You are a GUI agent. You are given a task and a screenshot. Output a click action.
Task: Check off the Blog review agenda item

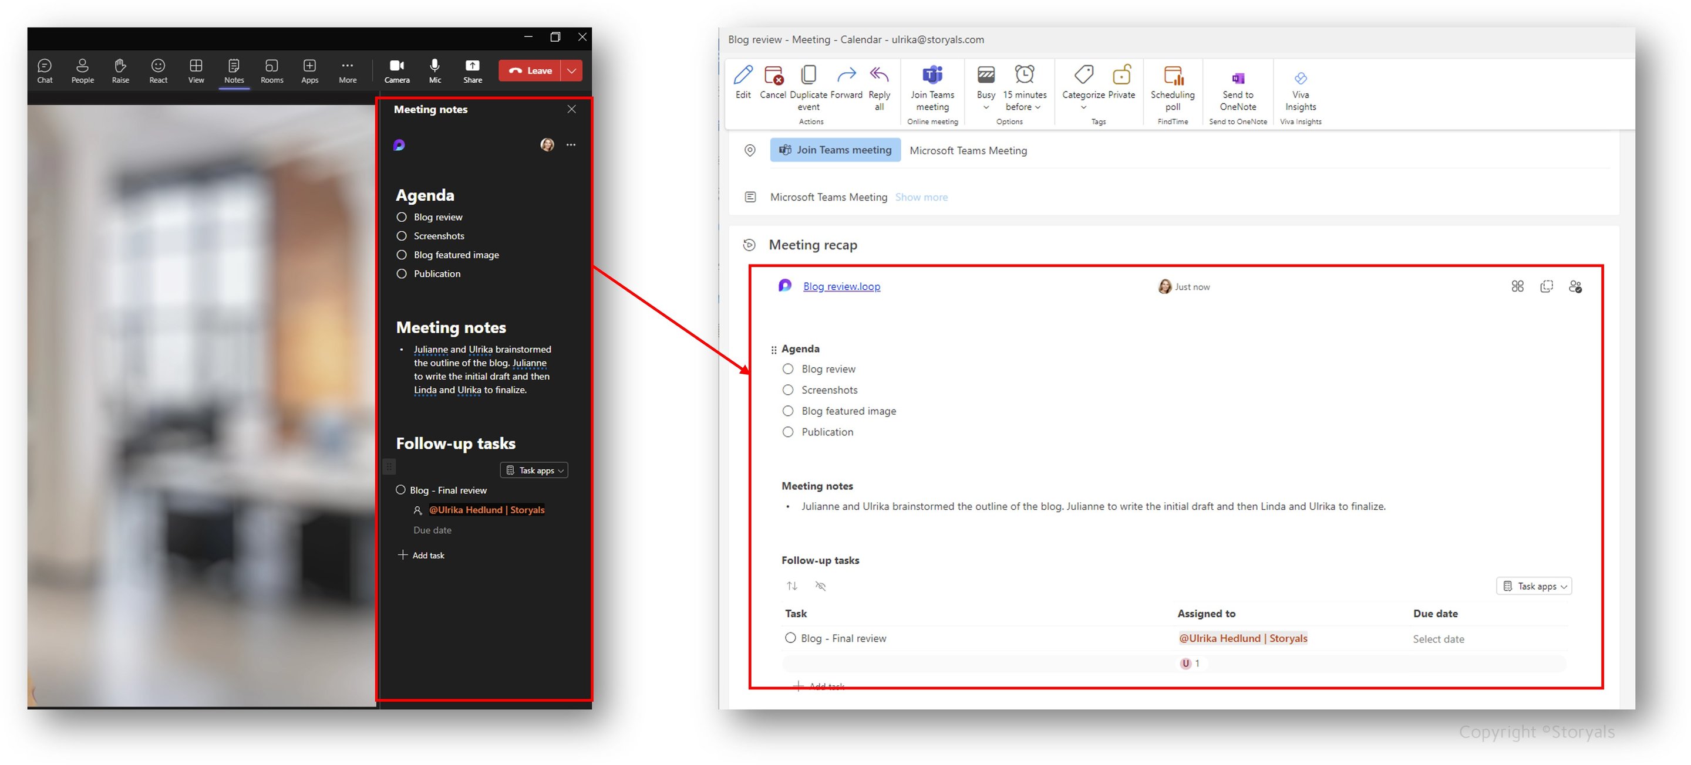pyautogui.click(x=788, y=369)
